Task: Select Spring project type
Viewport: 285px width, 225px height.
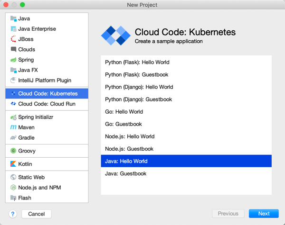Action: coord(26,60)
